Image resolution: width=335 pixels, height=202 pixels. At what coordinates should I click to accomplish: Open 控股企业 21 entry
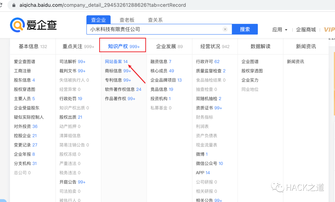click(x=25, y=136)
